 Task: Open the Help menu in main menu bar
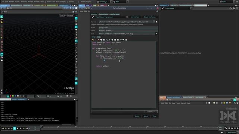42,1
